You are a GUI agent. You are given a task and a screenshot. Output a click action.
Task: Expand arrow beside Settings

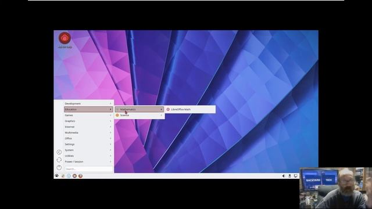(110, 145)
